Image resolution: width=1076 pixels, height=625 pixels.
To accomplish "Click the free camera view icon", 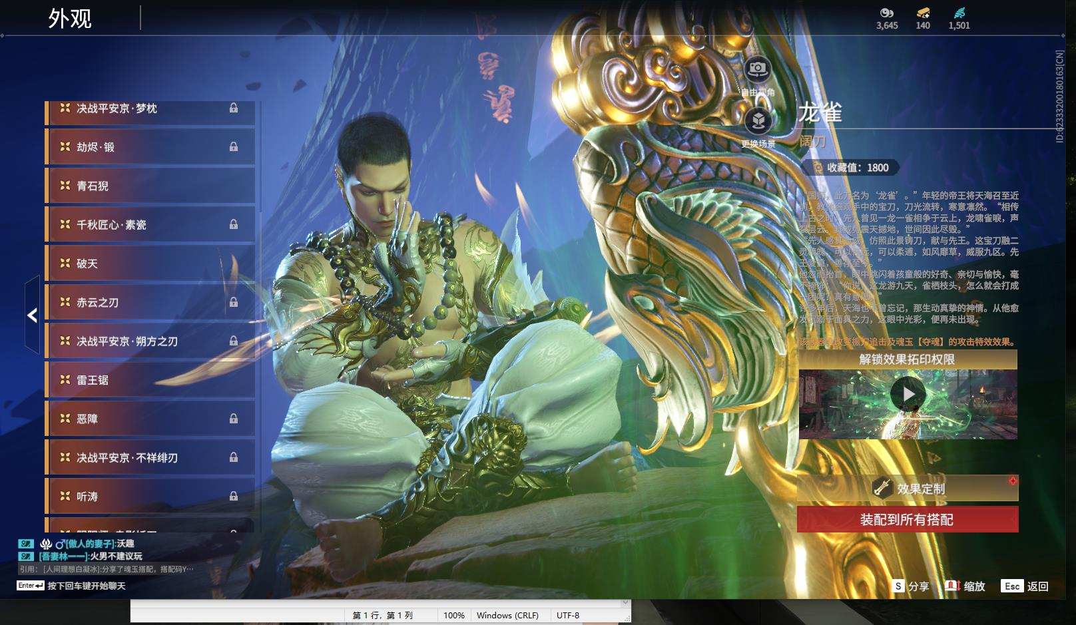I will click(757, 69).
